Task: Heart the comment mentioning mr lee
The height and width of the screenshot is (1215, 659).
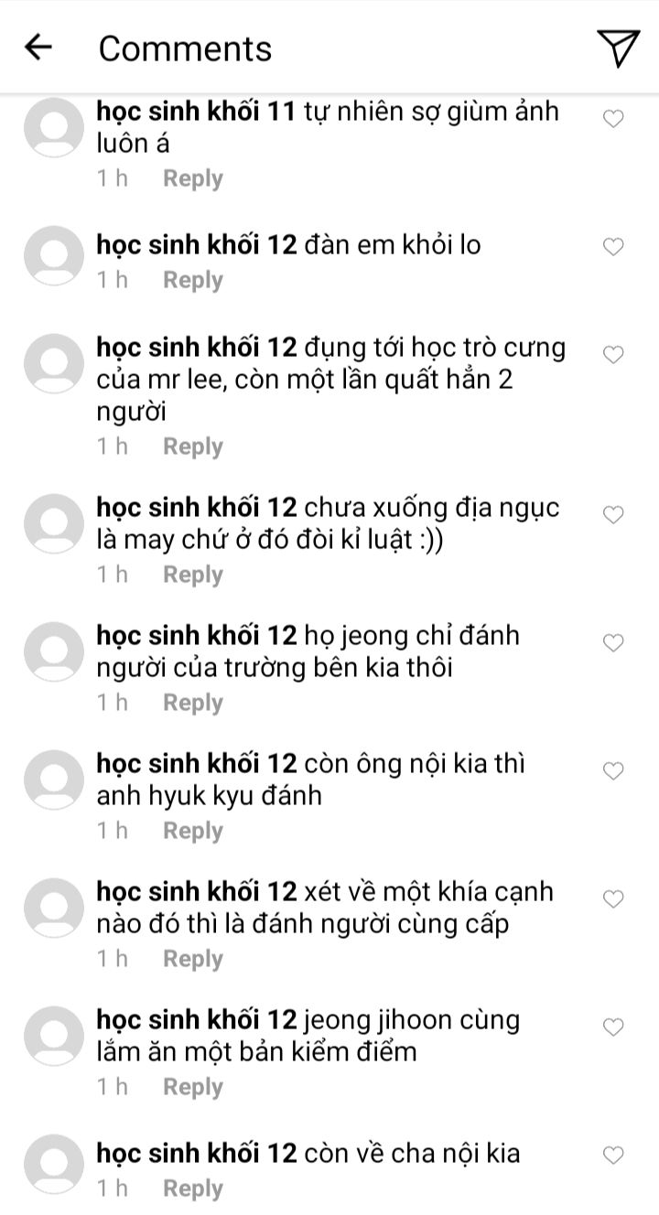Action: coord(613,354)
